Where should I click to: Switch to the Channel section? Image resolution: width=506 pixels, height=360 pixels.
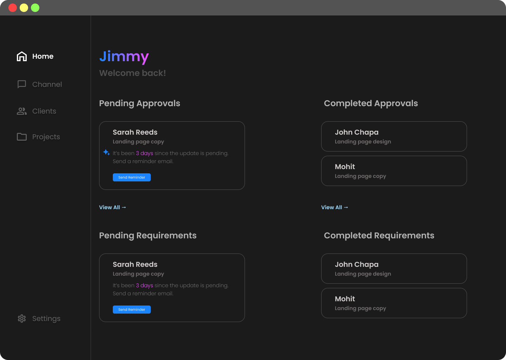click(47, 84)
